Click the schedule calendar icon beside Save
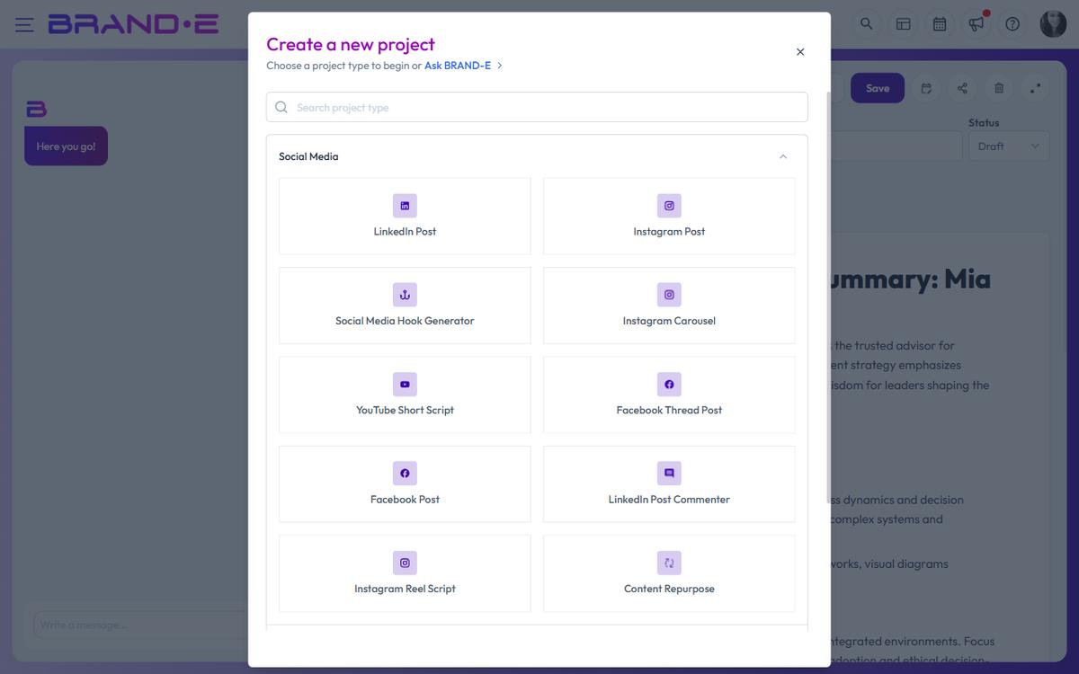Viewport: 1079px width, 674px height. [x=926, y=88]
